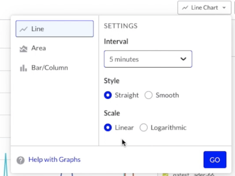235x176 pixels.
Task: Click the Smooth label text
Action: 167,95
